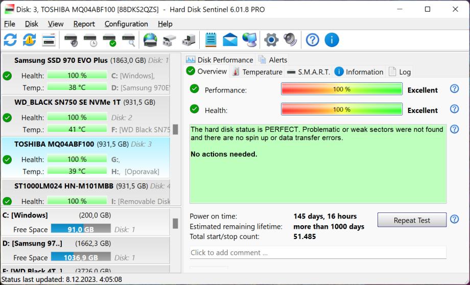Click the disk with clock icon

coord(90,40)
